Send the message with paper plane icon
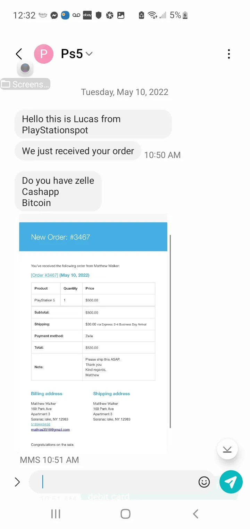Viewport: 250px width, 529px height. [x=231, y=482]
